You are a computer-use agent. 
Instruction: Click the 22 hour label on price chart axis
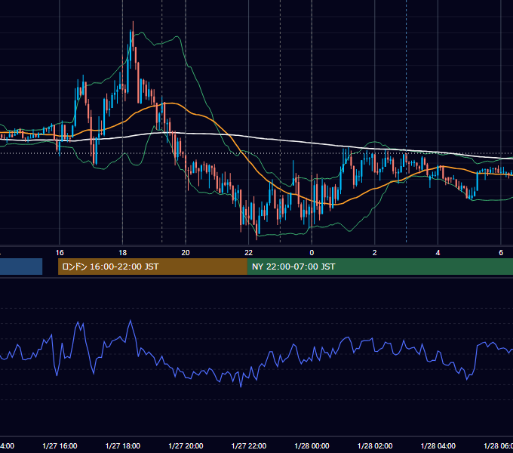249,253
